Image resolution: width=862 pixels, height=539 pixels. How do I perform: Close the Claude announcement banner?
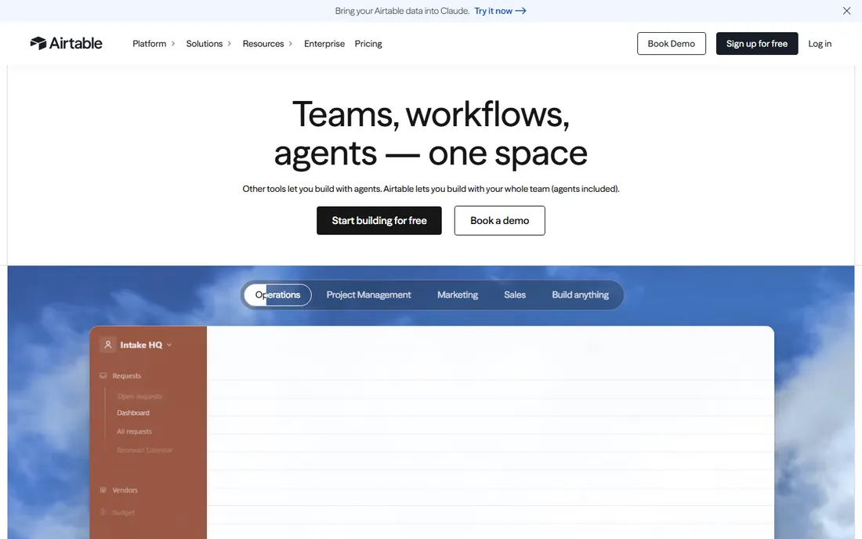[846, 11]
